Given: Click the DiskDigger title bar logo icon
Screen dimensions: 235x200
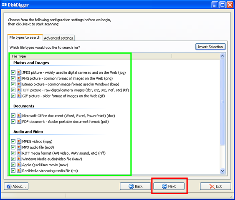Looking at the screenshot, I should coord(4,5).
